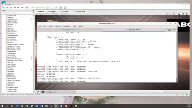The width and height of the screenshot is (192, 108).
Task: Select LINUX CLIENT in the library
Action: pos(12,57)
